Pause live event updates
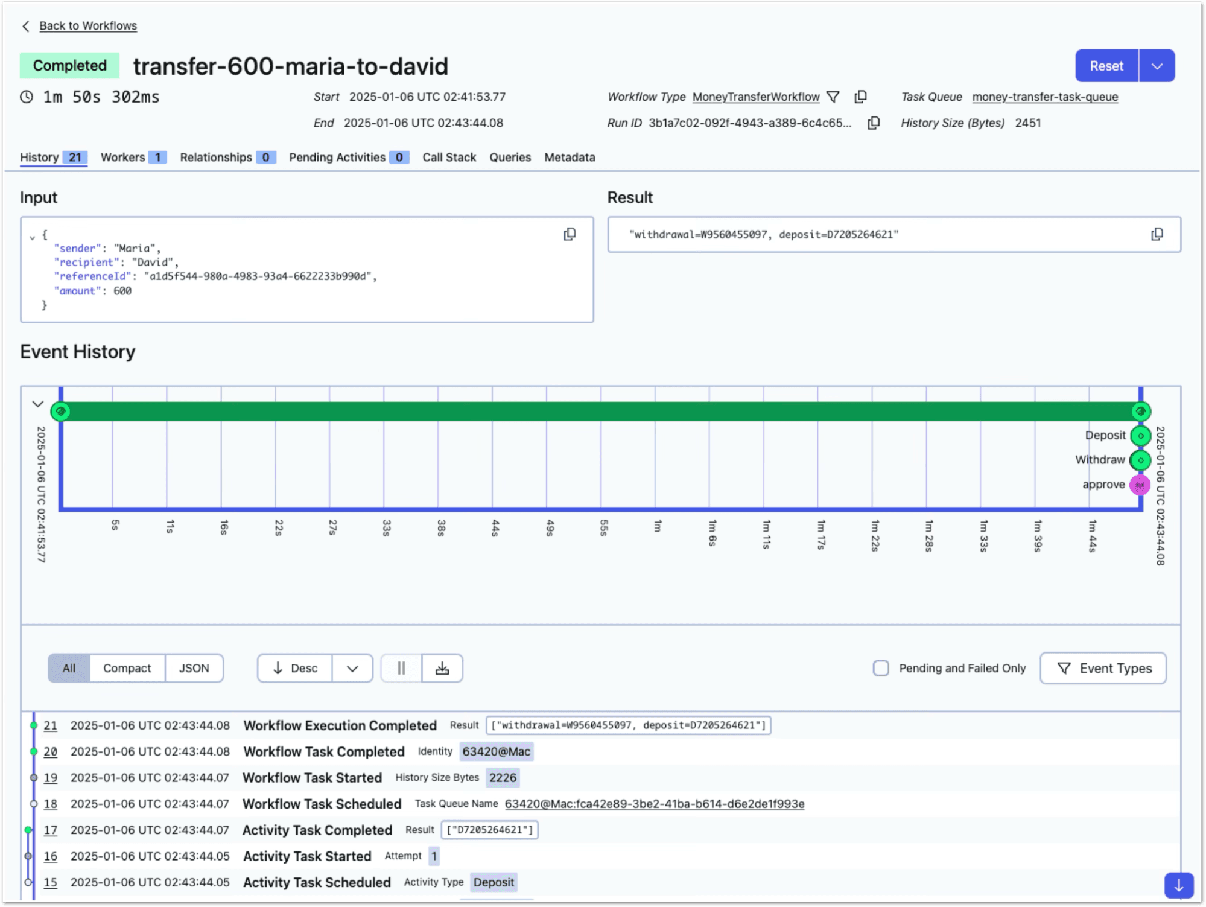1206x907 pixels. 401,668
